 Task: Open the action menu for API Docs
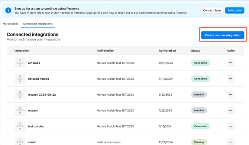pyautogui.click(x=230, y=63)
